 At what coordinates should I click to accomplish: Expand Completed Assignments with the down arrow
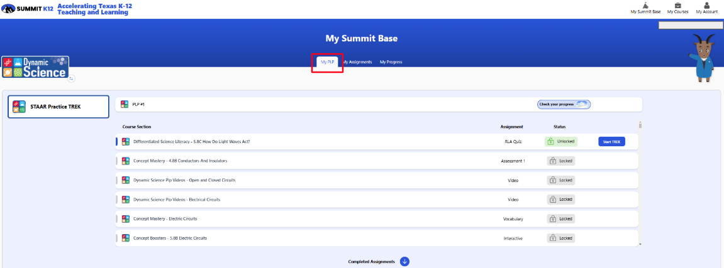(404, 262)
